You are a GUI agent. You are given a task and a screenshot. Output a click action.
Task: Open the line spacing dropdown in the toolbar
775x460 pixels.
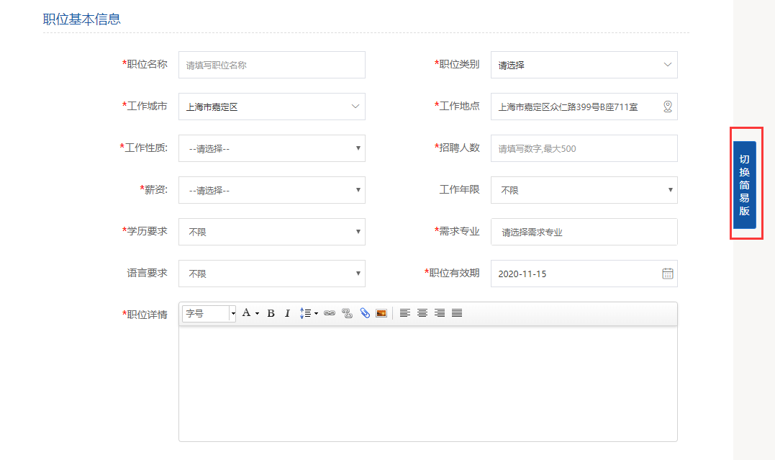coord(309,313)
